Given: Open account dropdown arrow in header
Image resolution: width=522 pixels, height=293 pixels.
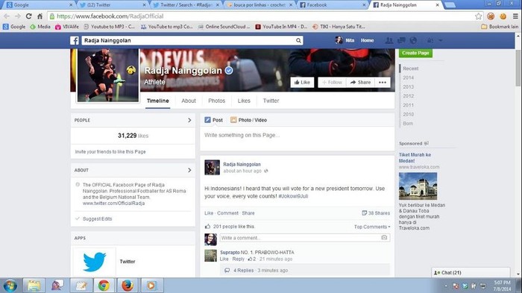Looking at the screenshot, I should (x=441, y=40).
